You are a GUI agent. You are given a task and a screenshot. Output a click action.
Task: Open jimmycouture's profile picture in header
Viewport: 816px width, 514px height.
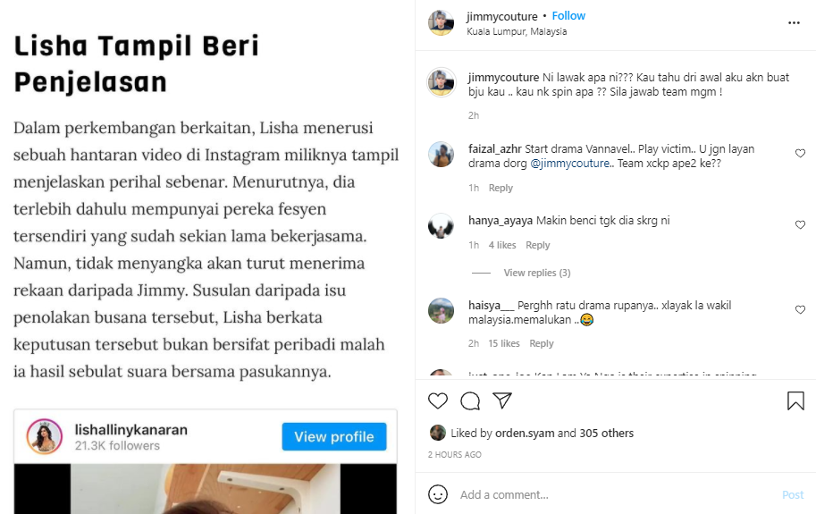tap(441, 22)
